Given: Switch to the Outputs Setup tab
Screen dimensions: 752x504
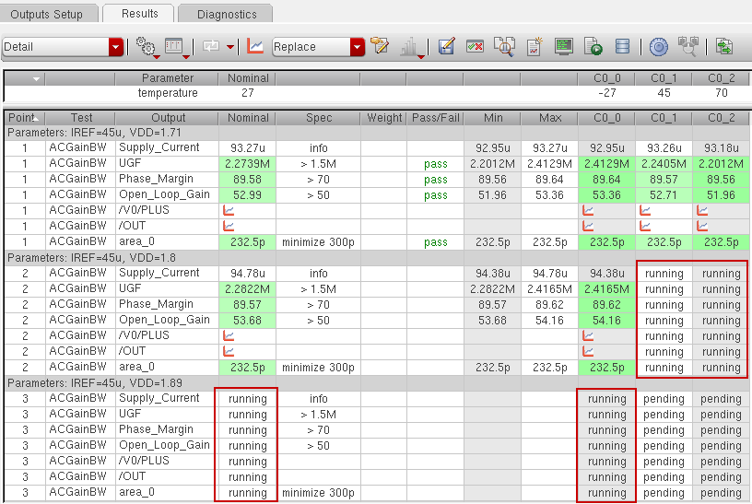Looking at the screenshot, I should (46, 14).
